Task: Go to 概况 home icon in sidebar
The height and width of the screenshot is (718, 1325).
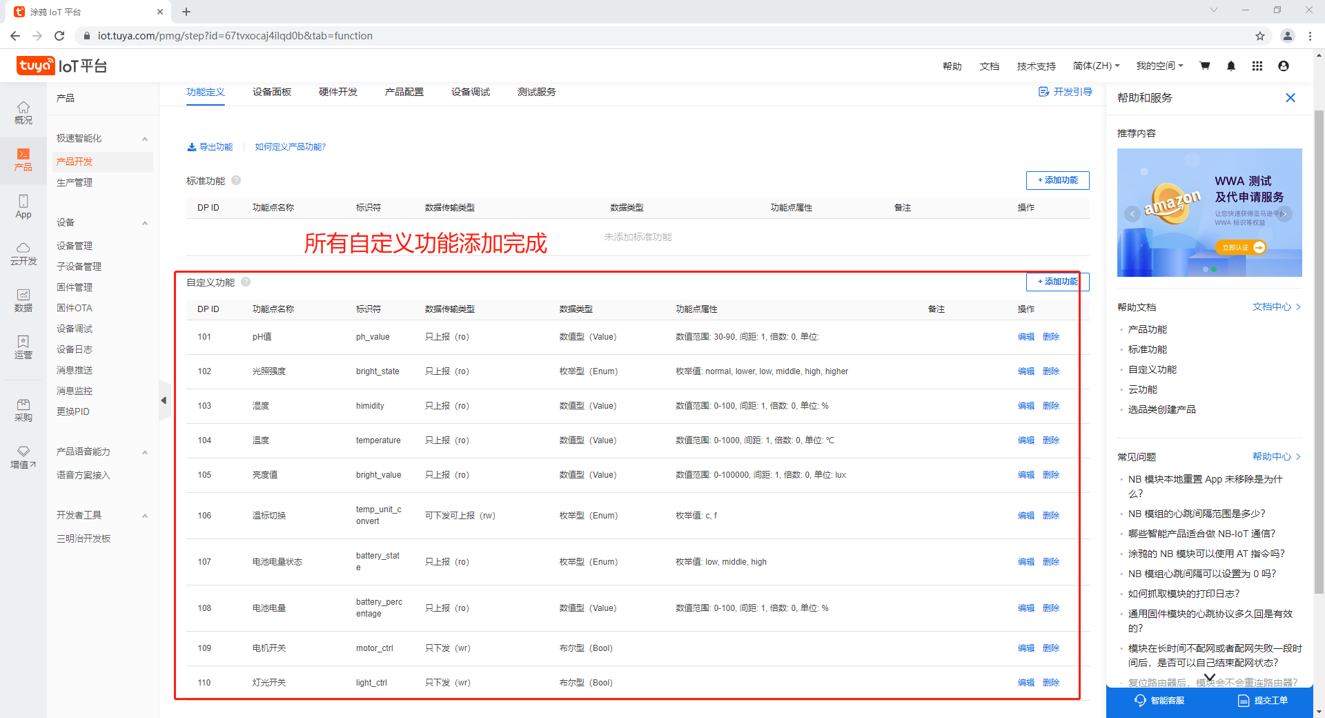Action: 23,113
